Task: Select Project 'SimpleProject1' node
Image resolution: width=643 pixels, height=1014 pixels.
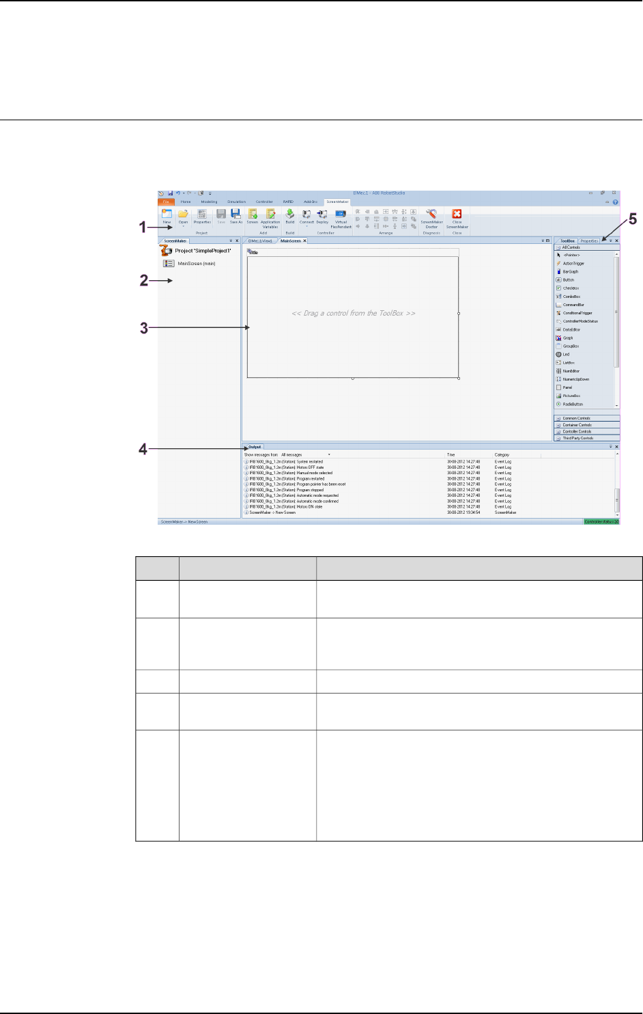Action: point(196,251)
